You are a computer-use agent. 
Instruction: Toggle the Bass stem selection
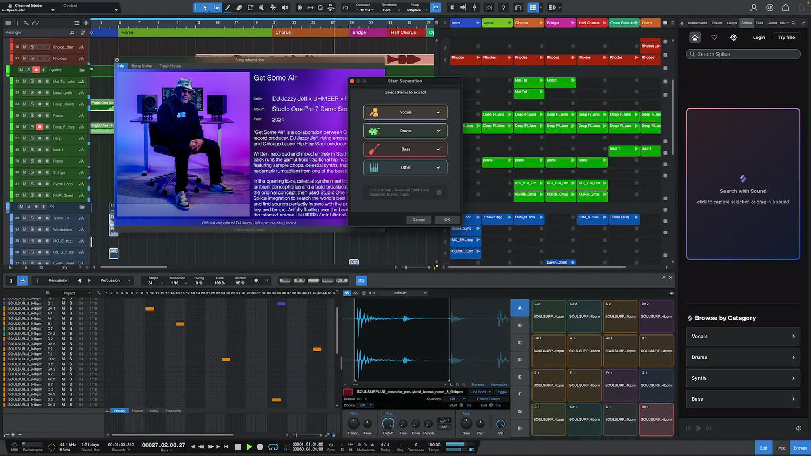coord(405,149)
